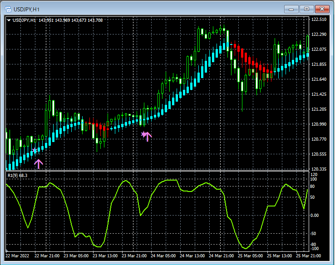Click the 23 Mar 05:00 time label
The width and height of the screenshot is (335, 265).
(x=76, y=255)
